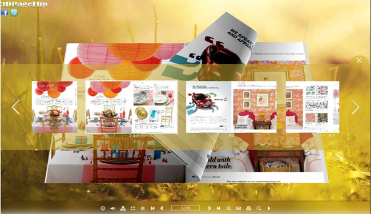
Task: Select the pages 6-7 thumbnail
Action: click(312, 107)
